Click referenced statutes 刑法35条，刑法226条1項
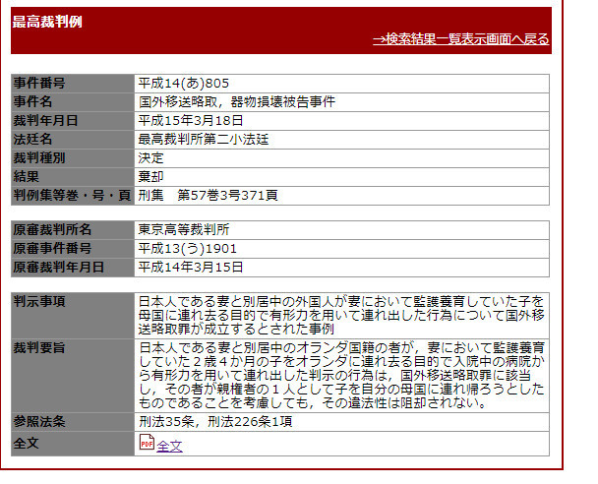 215,421
